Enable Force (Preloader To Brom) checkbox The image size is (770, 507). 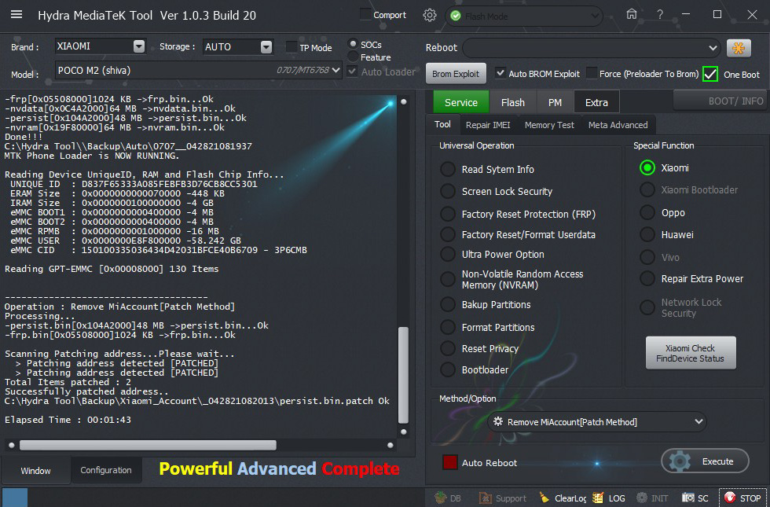pyautogui.click(x=592, y=73)
